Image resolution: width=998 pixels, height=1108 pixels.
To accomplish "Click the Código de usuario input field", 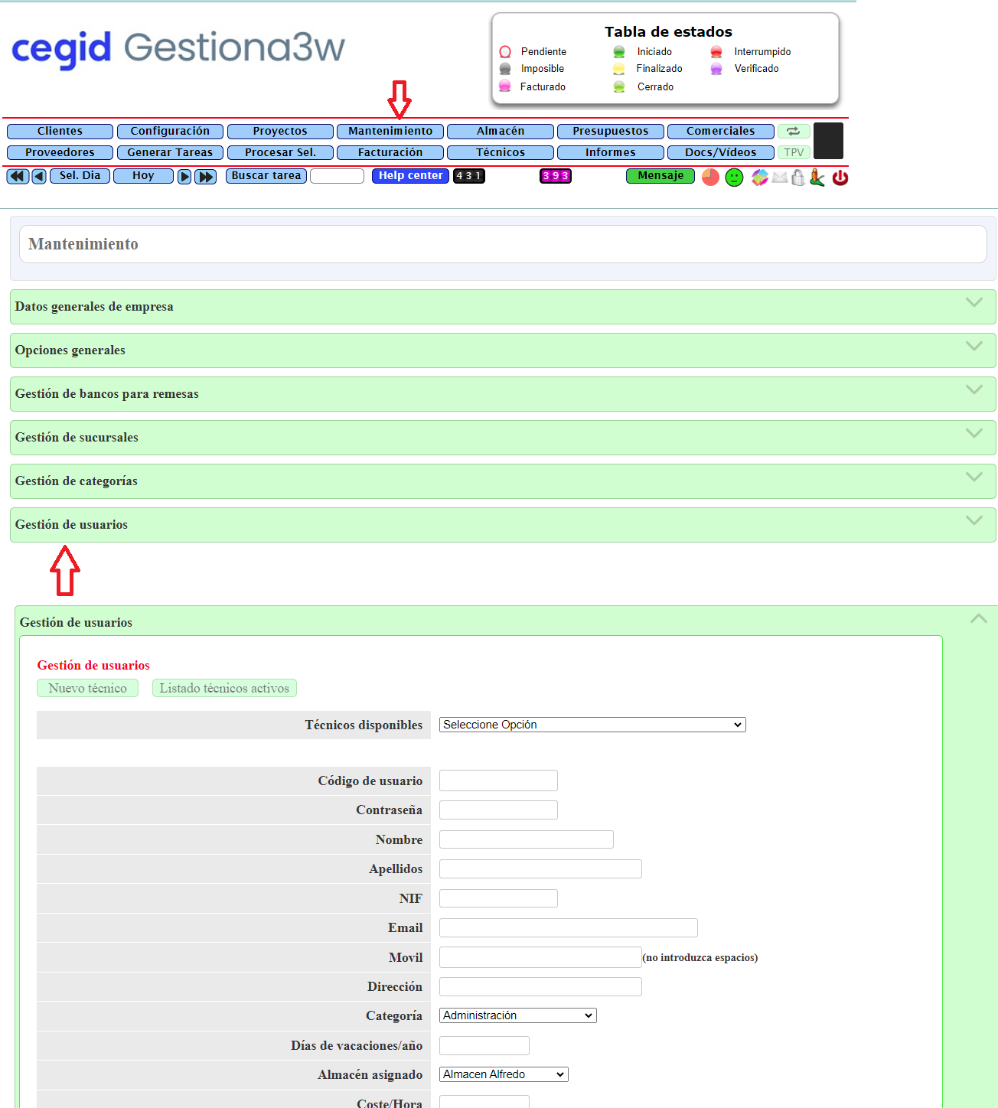I will tap(498, 780).
